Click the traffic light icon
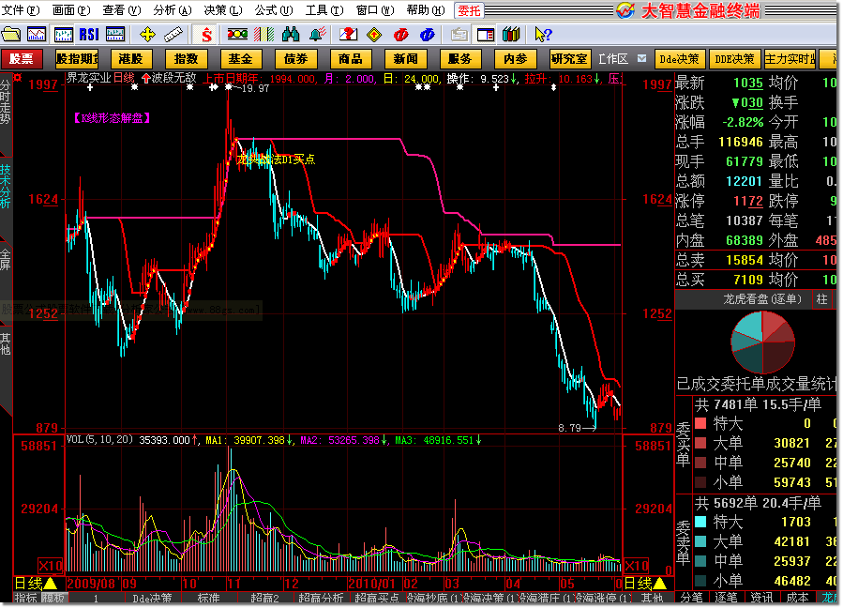The image size is (843, 608). (x=237, y=35)
